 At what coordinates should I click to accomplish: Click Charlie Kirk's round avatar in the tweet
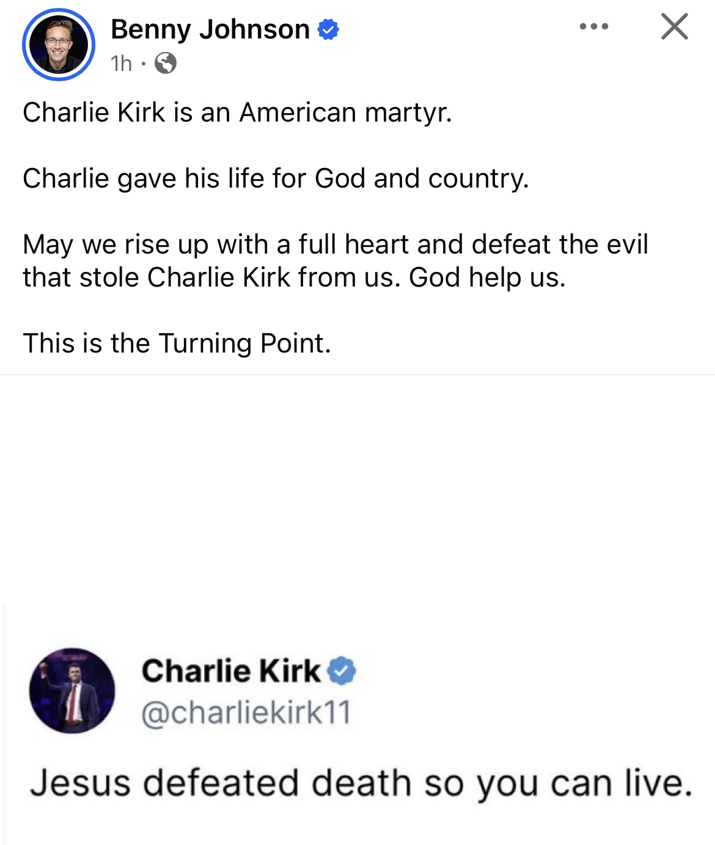tap(72, 691)
